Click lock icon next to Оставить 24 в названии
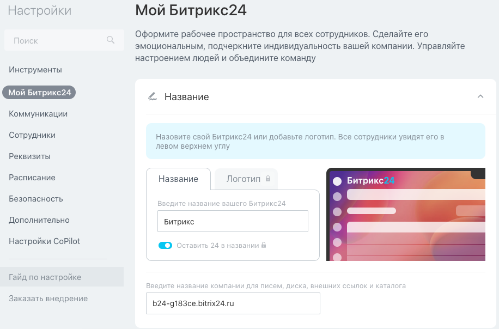This screenshot has height=329, width=499. click(264, 245)
